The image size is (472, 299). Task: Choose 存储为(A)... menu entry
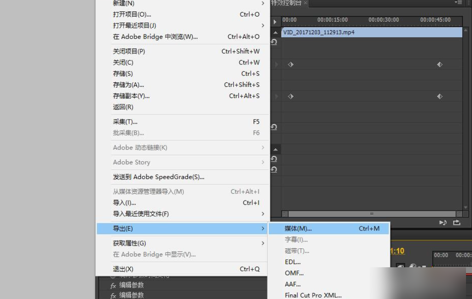click(182, 85)
